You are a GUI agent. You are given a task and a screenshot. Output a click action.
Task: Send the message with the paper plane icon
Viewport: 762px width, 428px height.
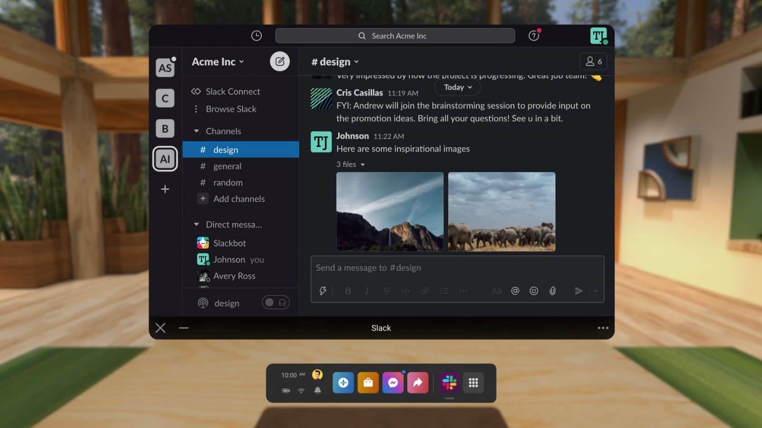pos(578,291)
